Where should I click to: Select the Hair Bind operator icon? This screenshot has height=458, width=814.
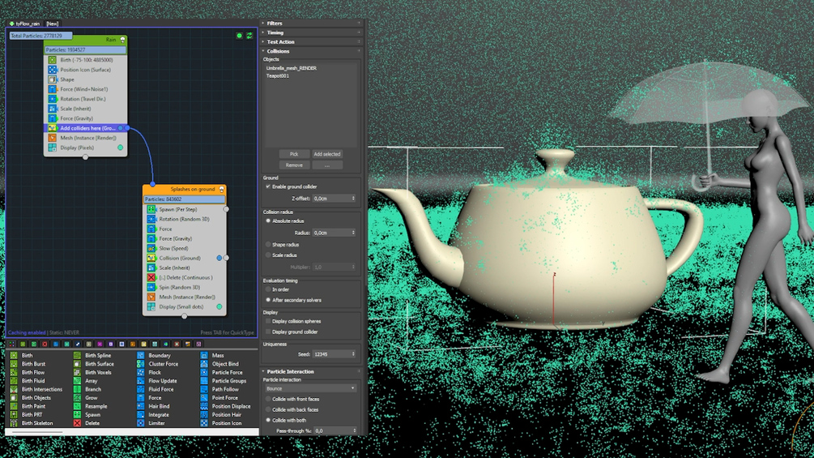pos(141,406)
